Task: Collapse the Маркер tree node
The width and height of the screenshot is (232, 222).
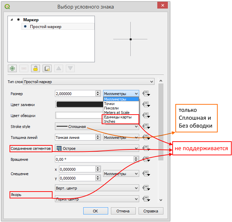Action: [x=12, y=20]
